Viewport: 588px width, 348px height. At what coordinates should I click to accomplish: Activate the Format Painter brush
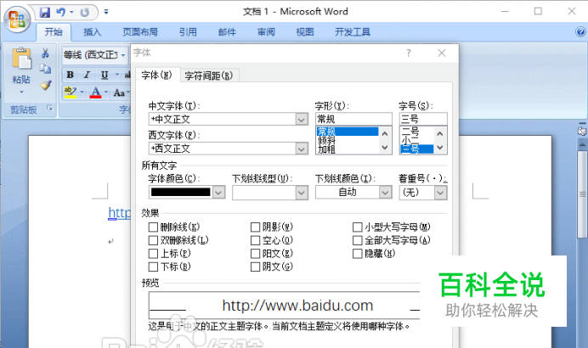46,86
